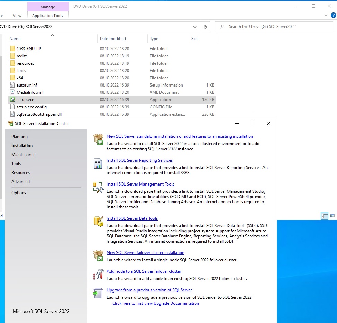Screen dimensions: 337x323
Task: Switch to large icons view toggle
Action: [332, 216]
